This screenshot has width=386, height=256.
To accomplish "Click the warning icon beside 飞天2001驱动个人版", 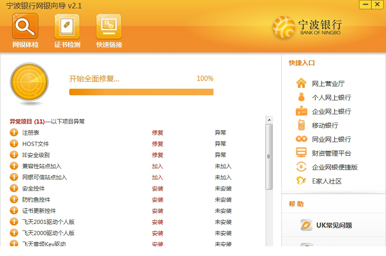I will (x=14, y=222).
